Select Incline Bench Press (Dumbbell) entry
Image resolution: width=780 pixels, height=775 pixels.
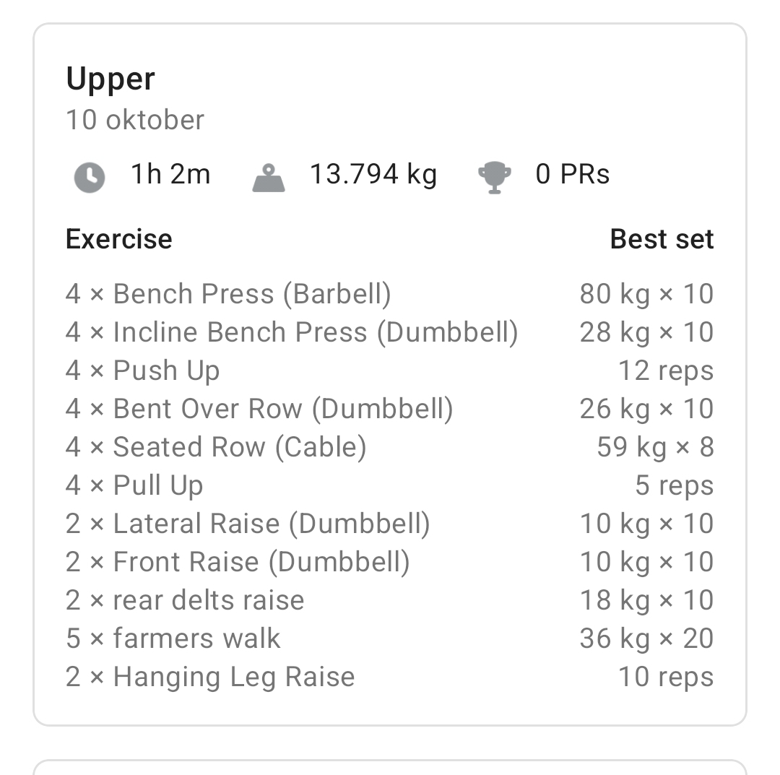(x=292, y=332)
